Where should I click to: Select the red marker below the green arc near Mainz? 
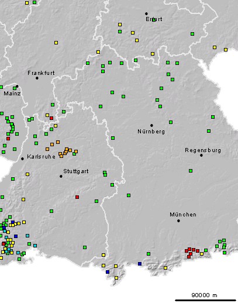[x=8, y=139]
